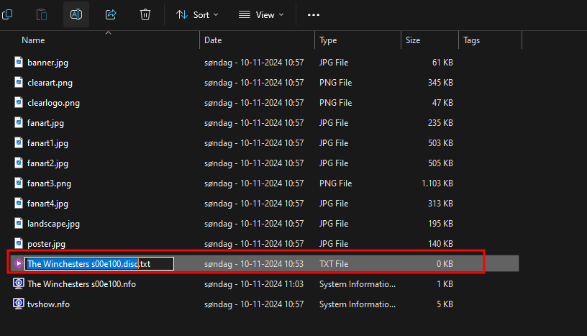
Task: Click the Tags column header
Action: tap(472, 40)
